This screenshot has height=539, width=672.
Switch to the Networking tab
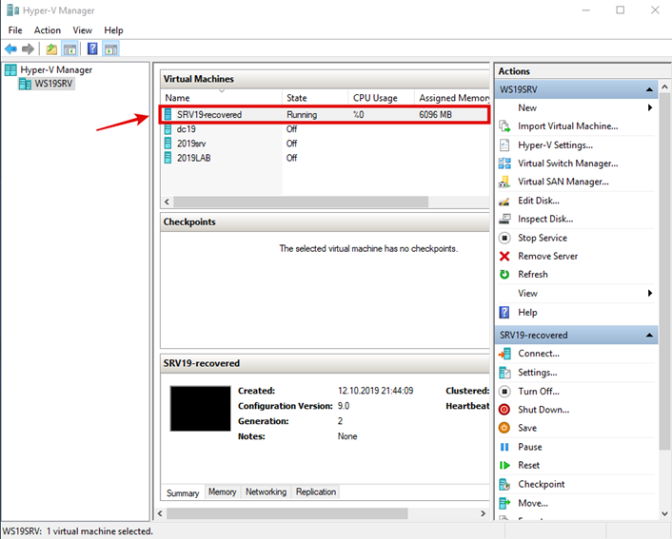pyautogui.click(x=266, y=491)
